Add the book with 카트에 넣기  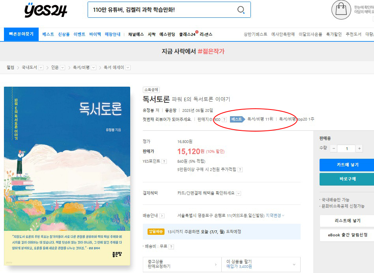pos(347,165)
